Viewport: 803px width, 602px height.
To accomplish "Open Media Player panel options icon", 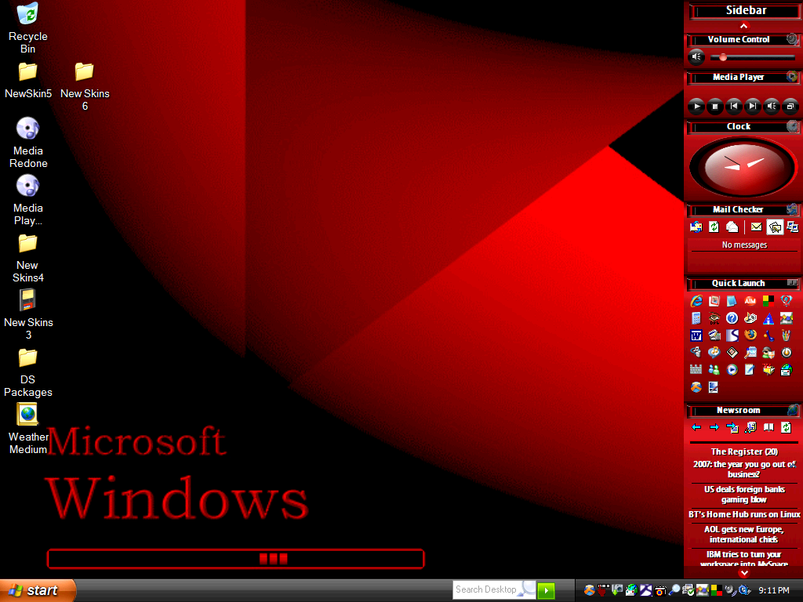I will tap(792, 77).
